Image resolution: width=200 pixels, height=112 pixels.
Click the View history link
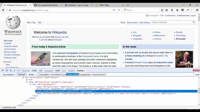point(144,22)
